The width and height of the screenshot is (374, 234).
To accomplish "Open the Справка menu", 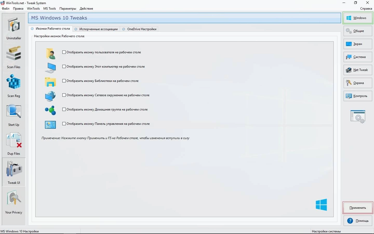I will coord(366,9).
